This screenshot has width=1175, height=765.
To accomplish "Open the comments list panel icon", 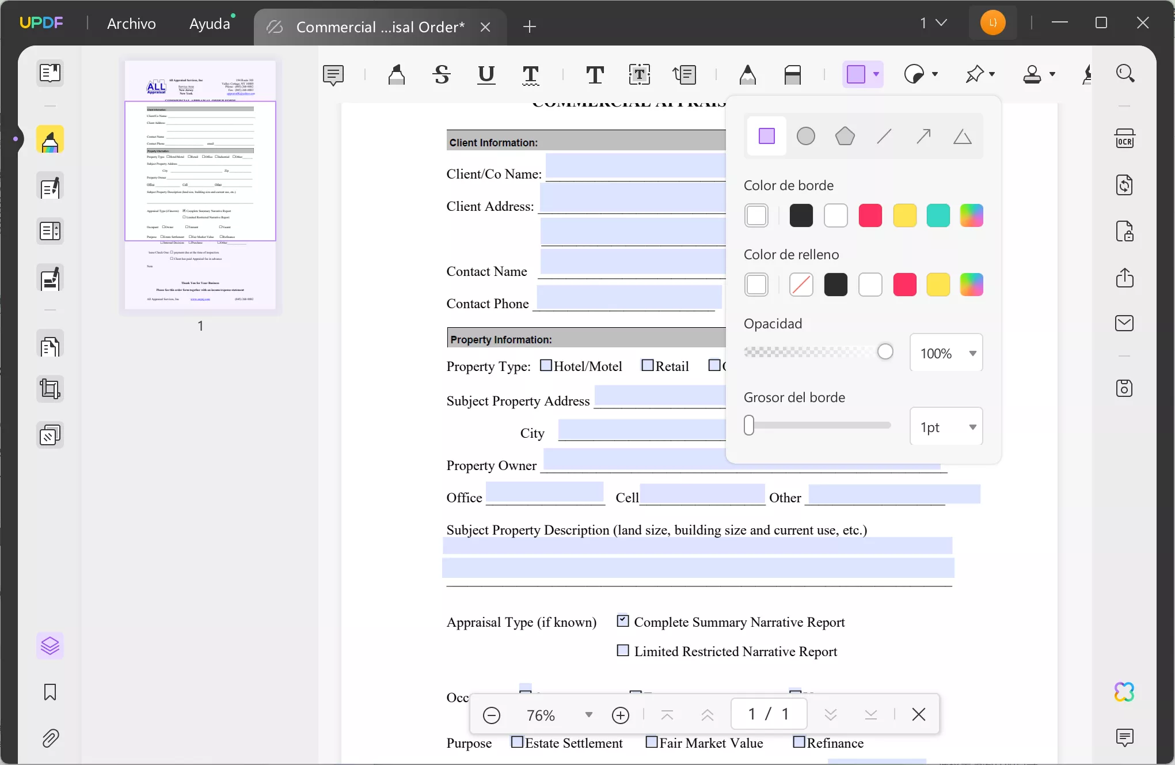I will point(1125,737).
